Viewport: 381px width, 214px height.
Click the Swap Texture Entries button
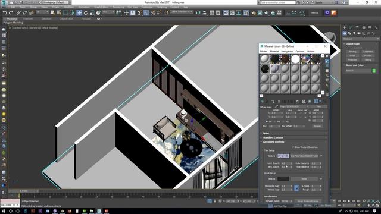pyautogui.click(x=308, y=201)
